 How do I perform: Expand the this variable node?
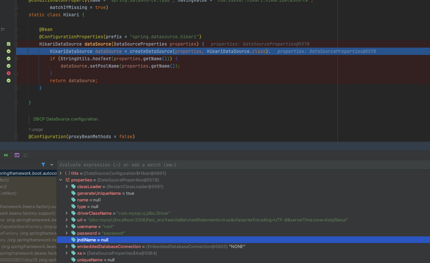61,173
